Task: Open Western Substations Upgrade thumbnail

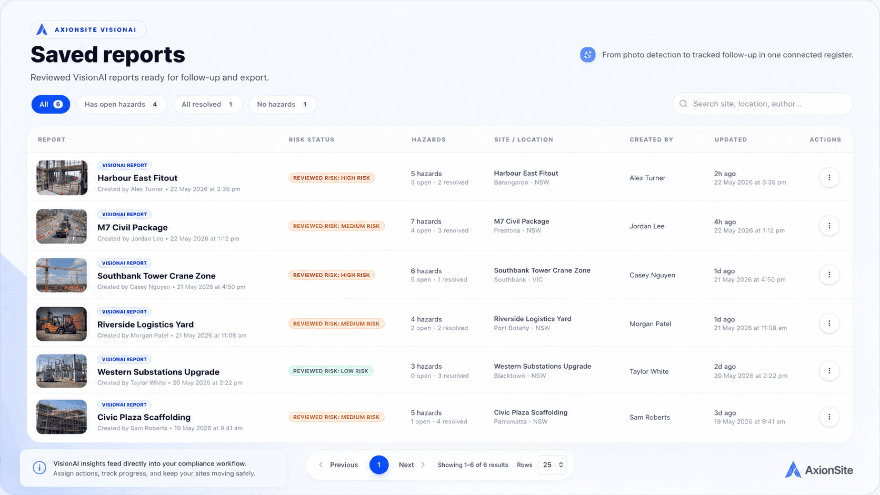Action: pyautogui.click(x=62, y=371)
